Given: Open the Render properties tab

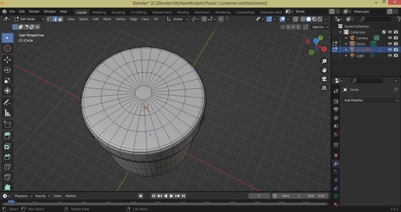Looking at the screenshot, I should click(x=336, y=101).
